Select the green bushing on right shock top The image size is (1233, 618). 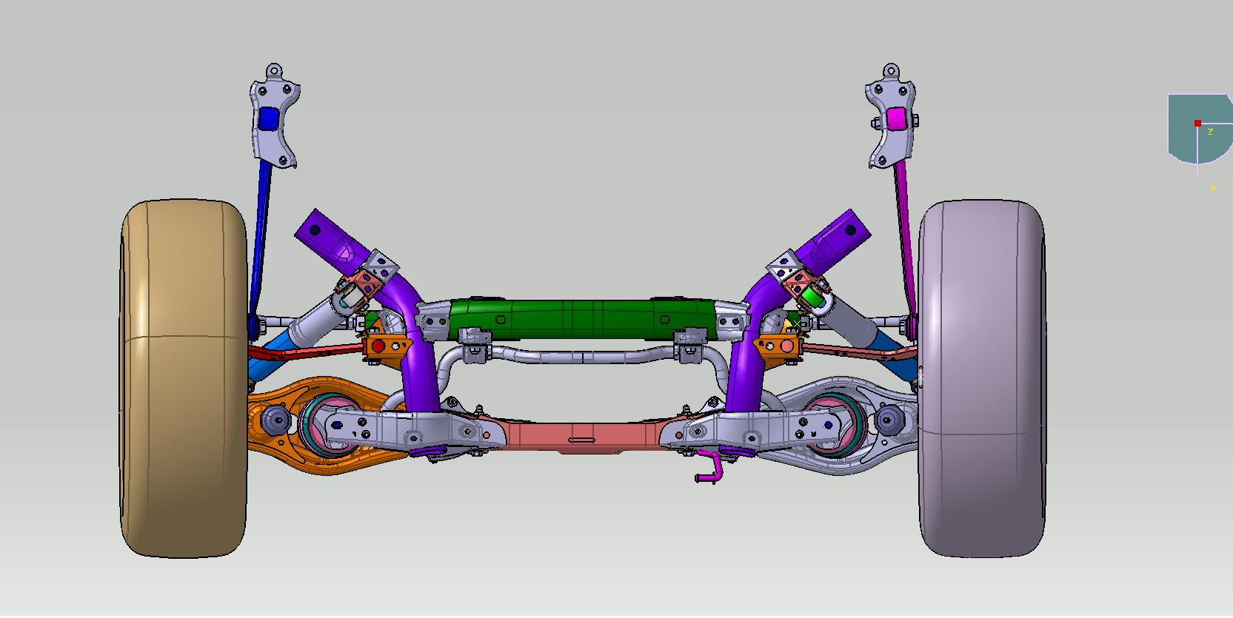point(814,295)
